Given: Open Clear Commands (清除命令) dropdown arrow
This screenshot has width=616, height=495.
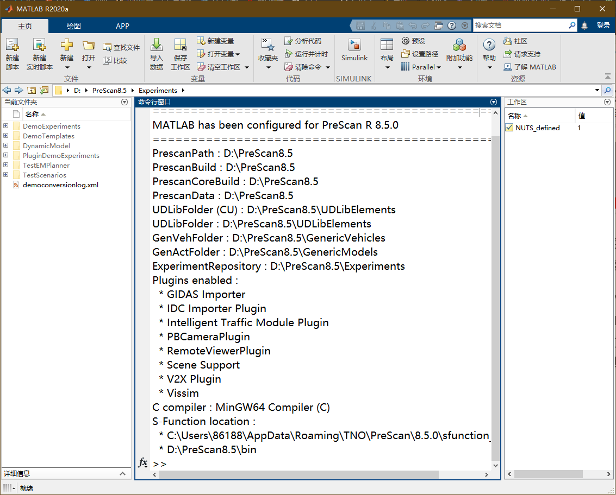Looking at the screenshot, I should tap(328, 67).
